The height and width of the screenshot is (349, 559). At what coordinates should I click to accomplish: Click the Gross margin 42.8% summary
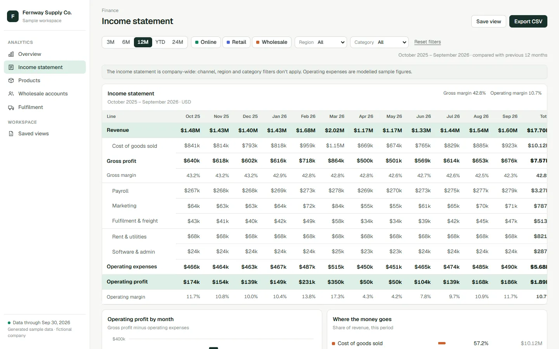point(465,93)
